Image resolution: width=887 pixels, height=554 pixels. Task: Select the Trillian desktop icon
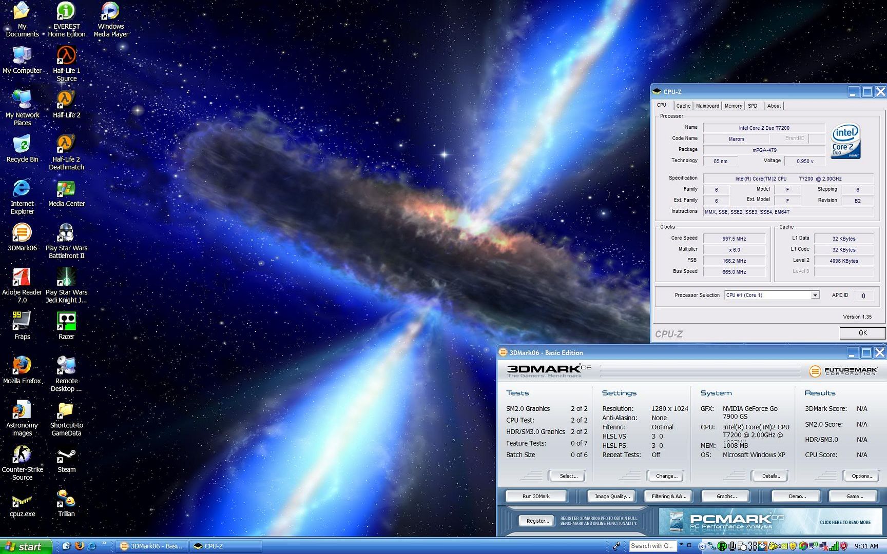coord(66,503)
